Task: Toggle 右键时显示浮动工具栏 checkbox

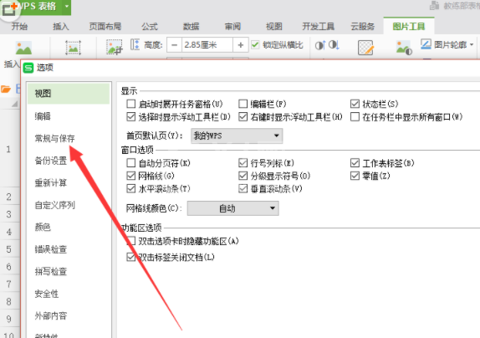Action: point(243,116)
